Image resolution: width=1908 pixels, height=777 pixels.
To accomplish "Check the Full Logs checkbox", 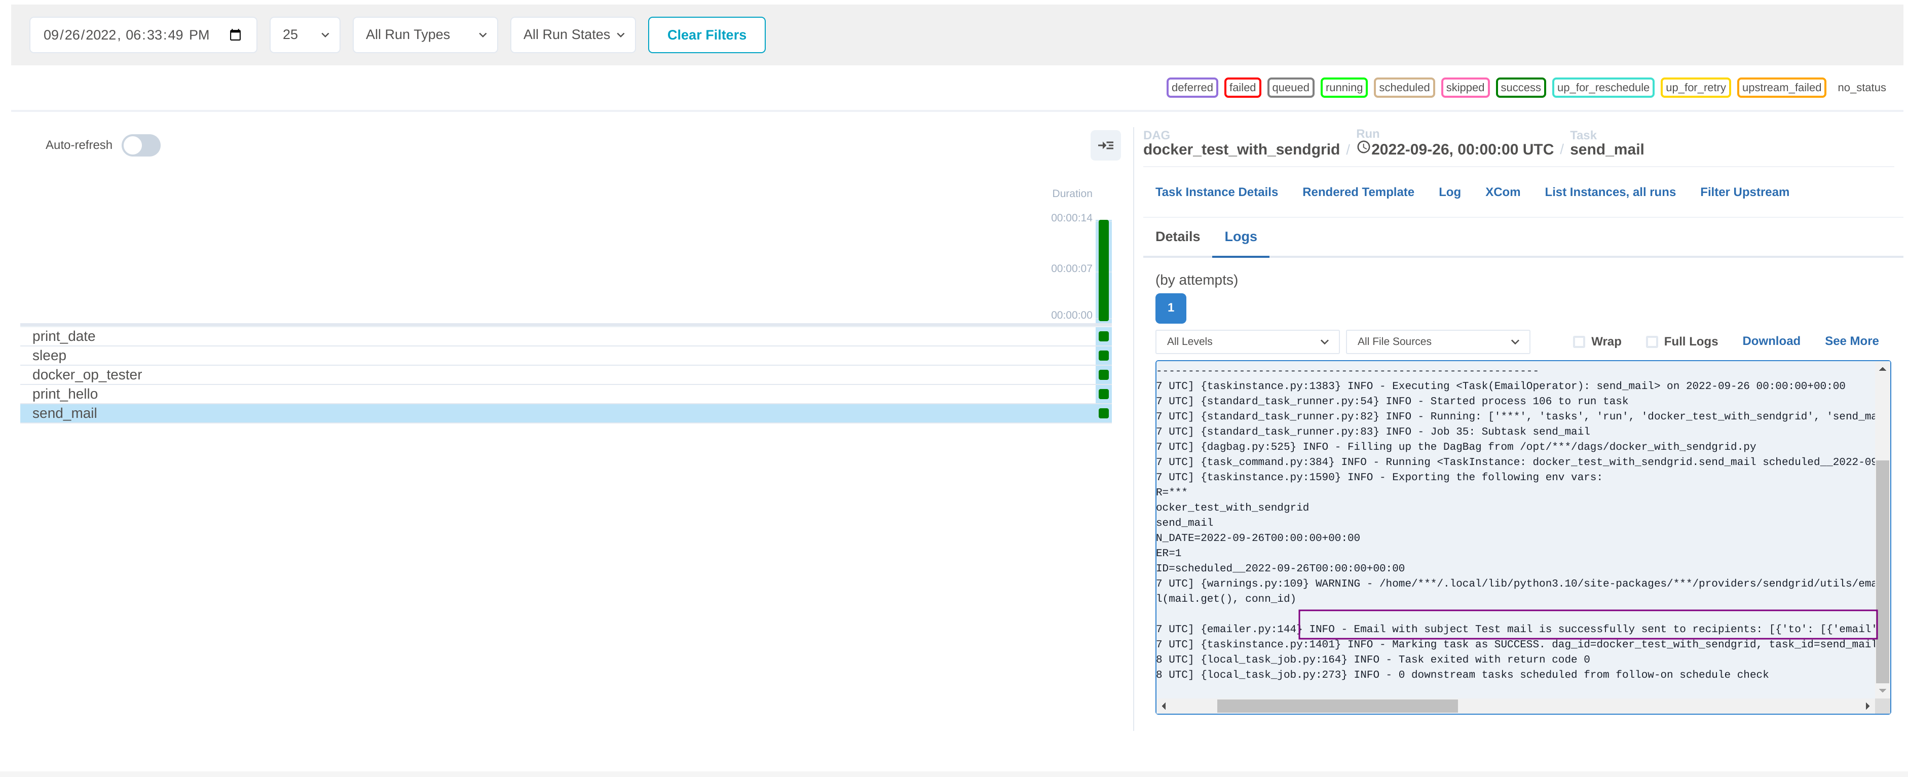I will [x=1651, y=341].
